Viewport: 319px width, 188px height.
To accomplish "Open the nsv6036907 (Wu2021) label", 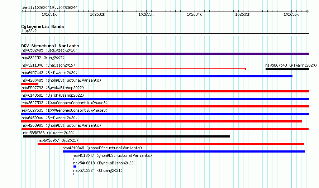I will [x=58, y=140].
